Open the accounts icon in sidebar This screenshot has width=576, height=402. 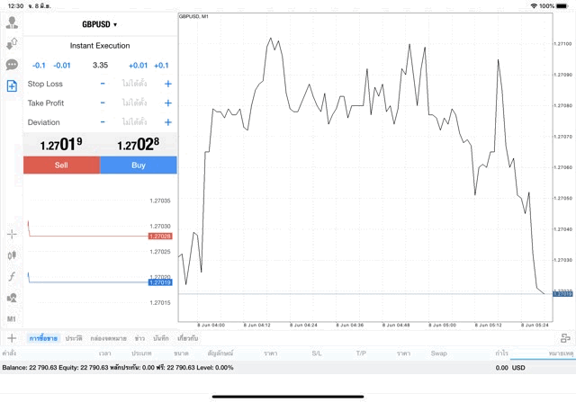click(12, 23)
